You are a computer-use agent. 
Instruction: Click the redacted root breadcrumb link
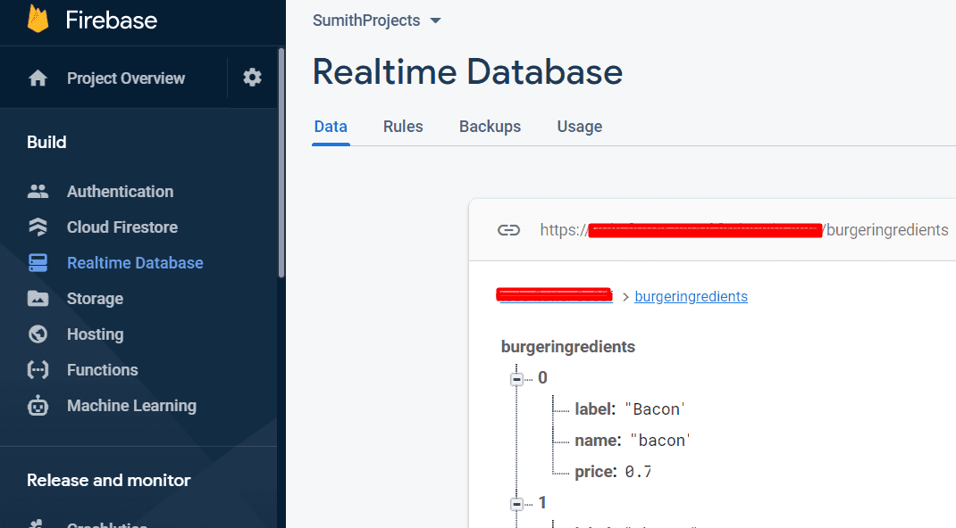(x=555, y=295)
